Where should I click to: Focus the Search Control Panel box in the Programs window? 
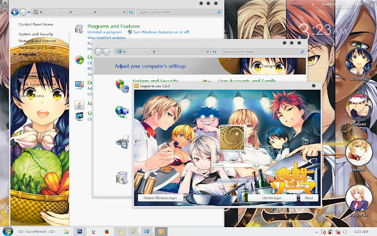tap(179, 12)
